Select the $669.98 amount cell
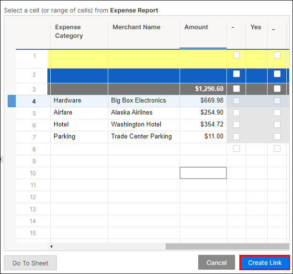 (203, 101)
